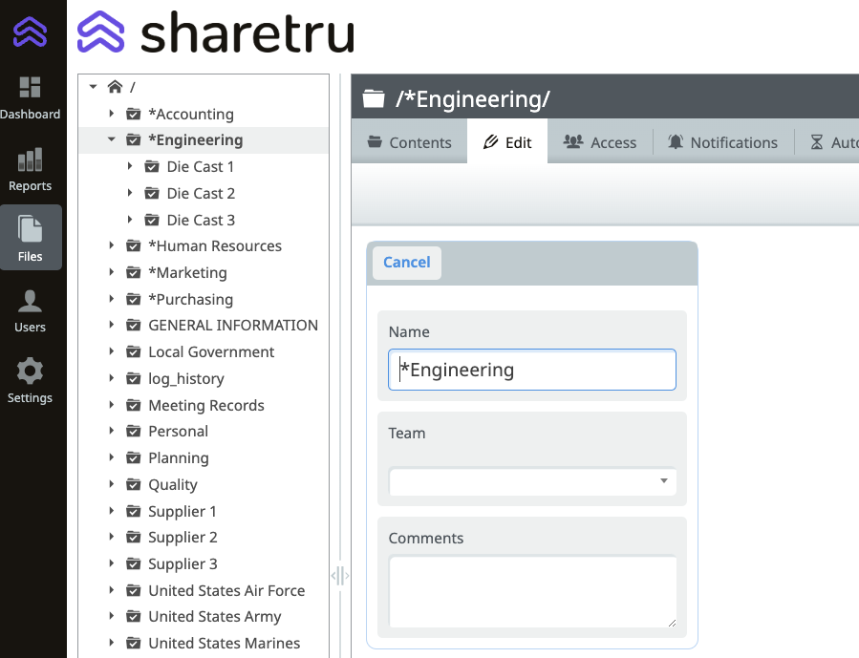The height and width of the screenshot is (658, 859).
Task: Select the Edit tab
Action: pos(507,142)
